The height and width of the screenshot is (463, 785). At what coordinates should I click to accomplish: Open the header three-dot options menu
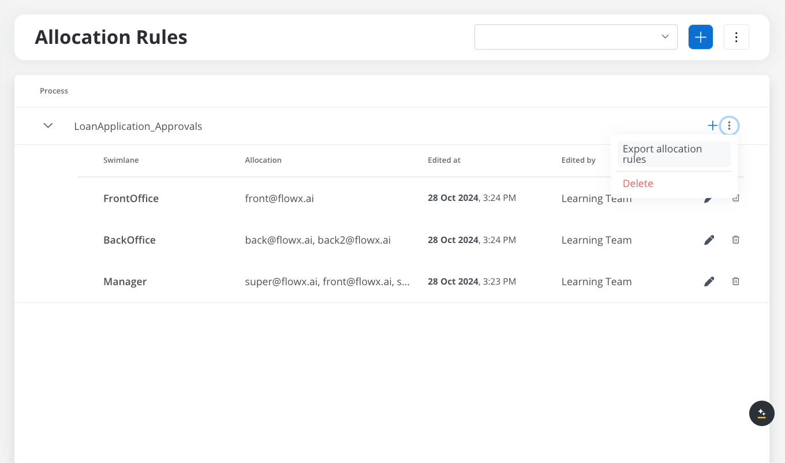[737, 37]
